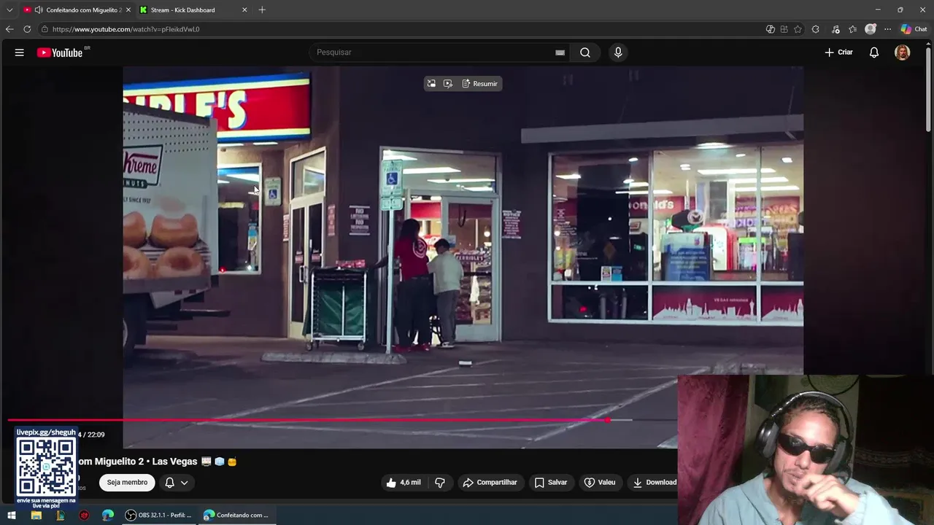Viewport: 934px width, 525px height.
Task: Click the first overlay icon left of Resumir
Action: (x=431, y=84)
